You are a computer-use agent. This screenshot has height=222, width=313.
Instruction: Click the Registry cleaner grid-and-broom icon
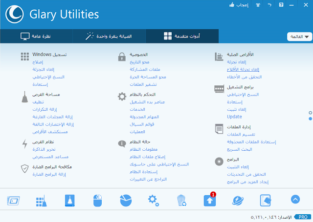42,201
